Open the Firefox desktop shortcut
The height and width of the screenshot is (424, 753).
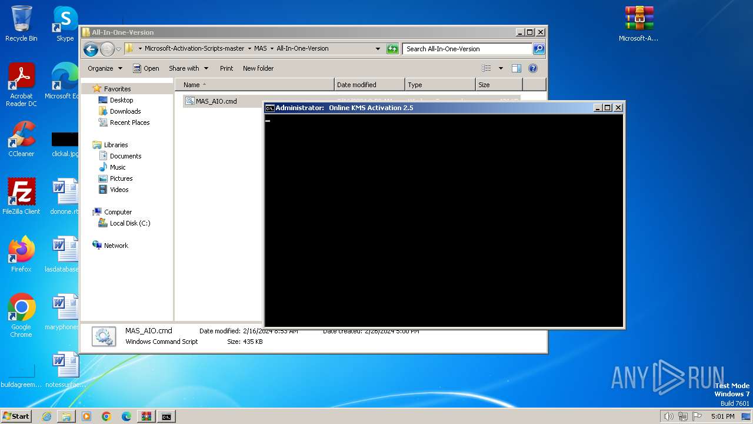[21, 254]
